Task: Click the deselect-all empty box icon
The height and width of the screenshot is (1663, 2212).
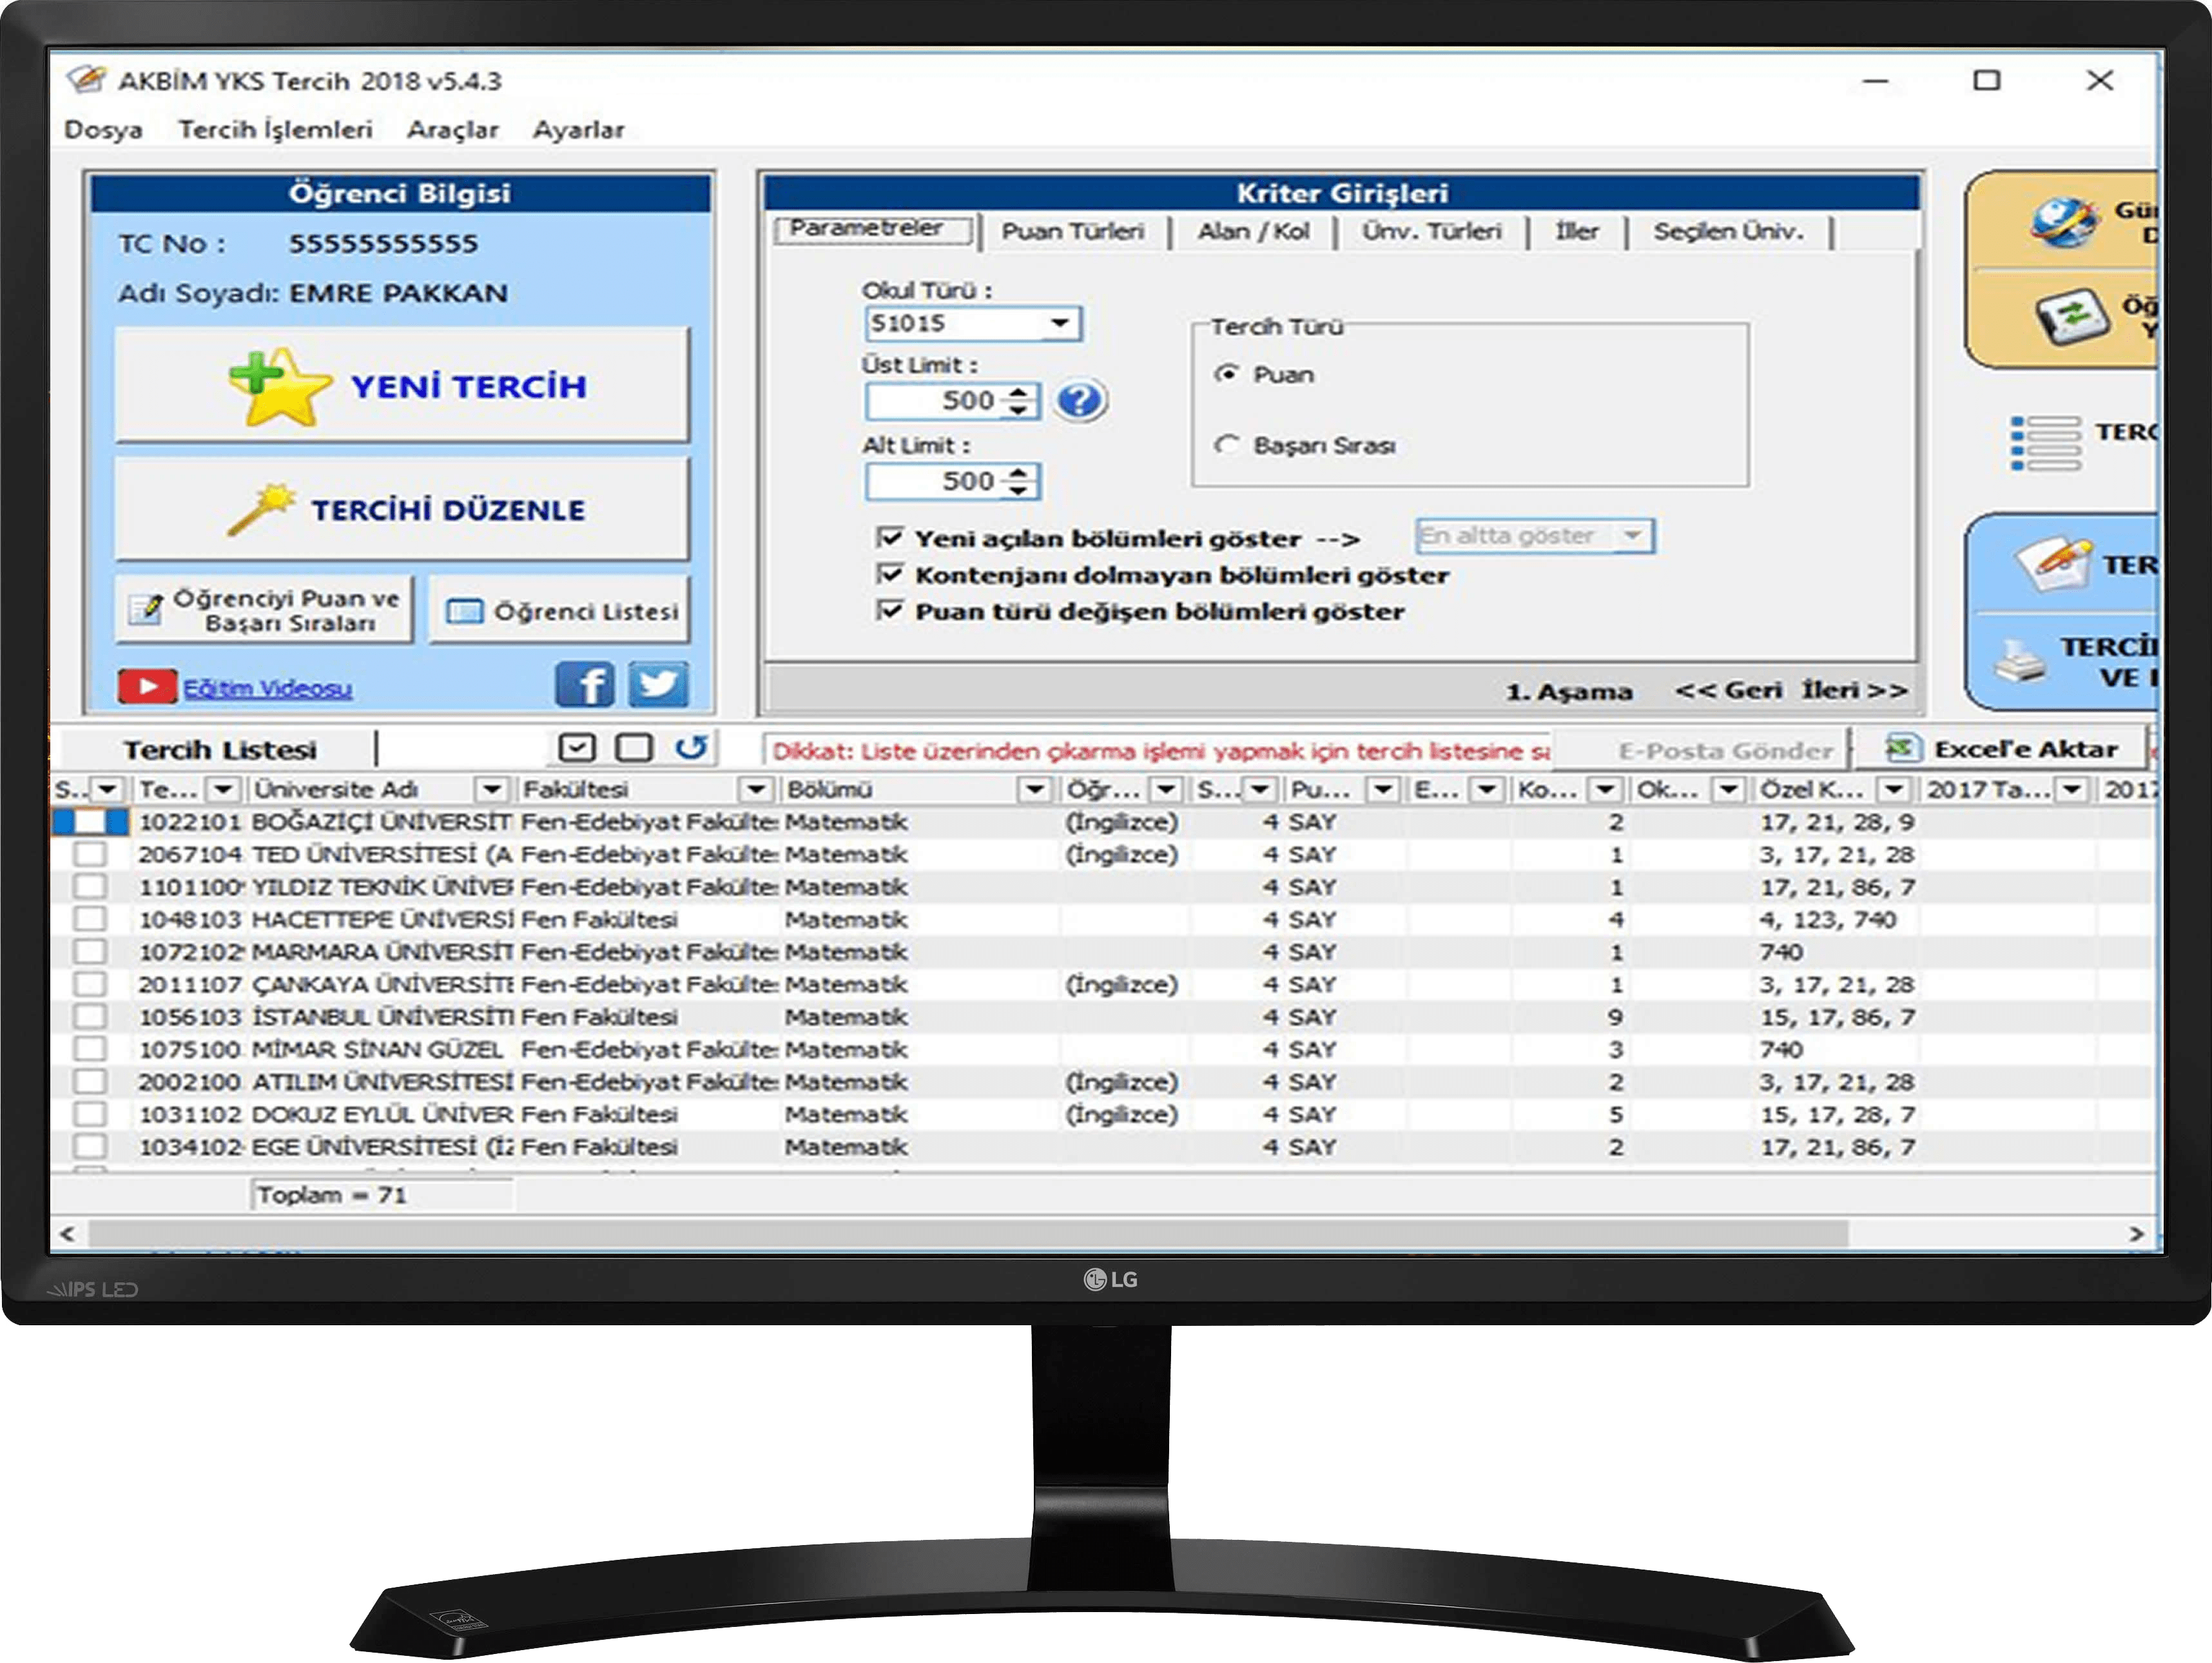Action: (x=634, y=747)
